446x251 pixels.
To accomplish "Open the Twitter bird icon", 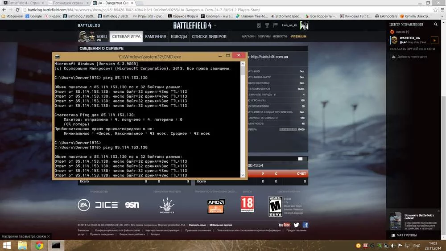I will point(297,225).
